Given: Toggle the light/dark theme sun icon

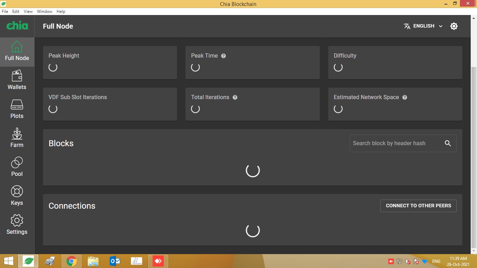Looking at the screenshot, I should [454, 26].
